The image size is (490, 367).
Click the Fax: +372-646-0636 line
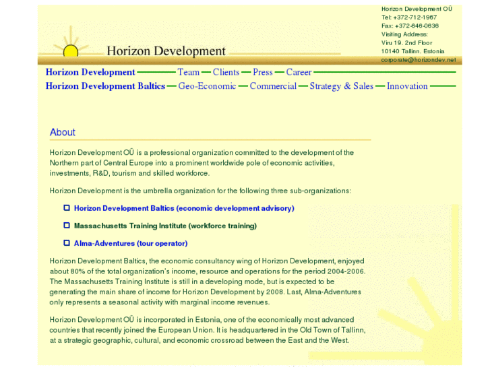[410, 26]
